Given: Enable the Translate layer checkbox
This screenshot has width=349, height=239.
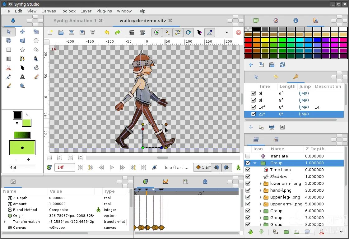Looking at the screenshot, I should 248,156.
